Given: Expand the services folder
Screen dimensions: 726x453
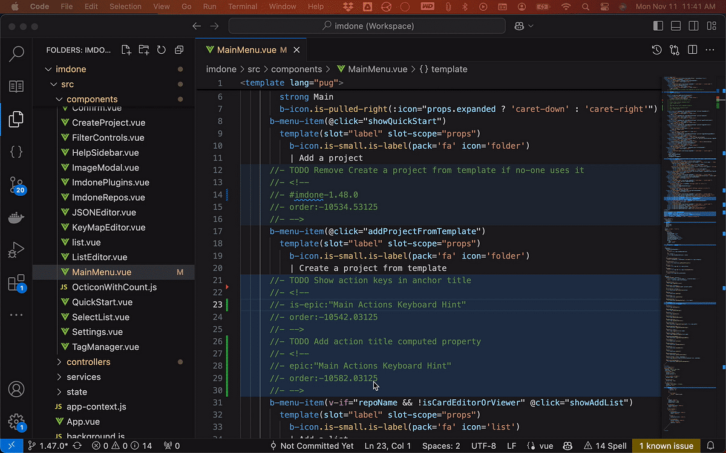Looking at the screenshot, I should [x=59, y=377].
